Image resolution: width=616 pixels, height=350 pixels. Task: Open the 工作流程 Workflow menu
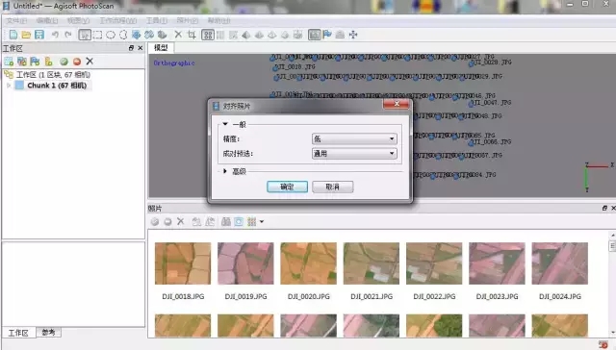[117, 20]
